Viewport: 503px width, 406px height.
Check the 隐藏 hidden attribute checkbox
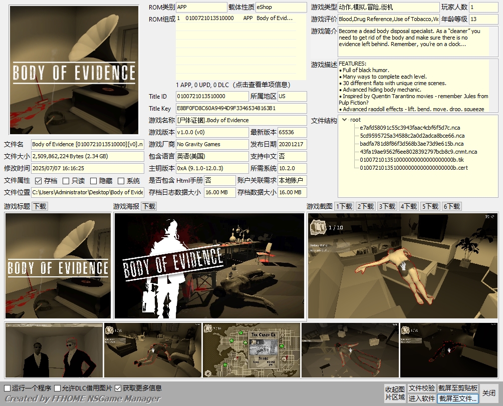(x=94, y=181)
